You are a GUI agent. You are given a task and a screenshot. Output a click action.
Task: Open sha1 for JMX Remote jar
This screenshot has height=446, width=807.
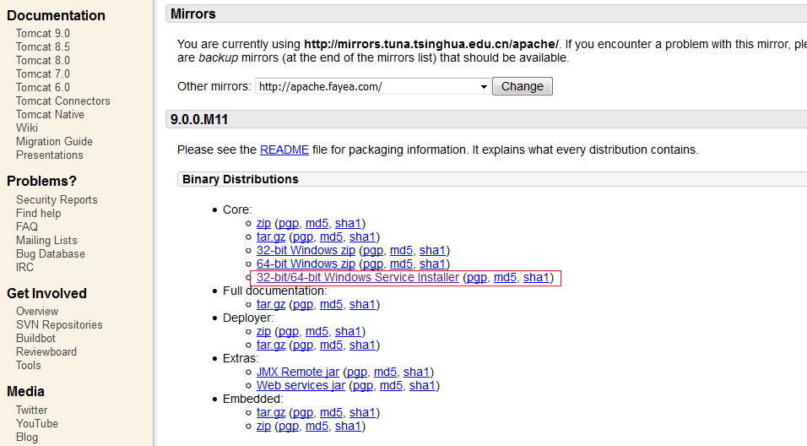coord(416,372)
